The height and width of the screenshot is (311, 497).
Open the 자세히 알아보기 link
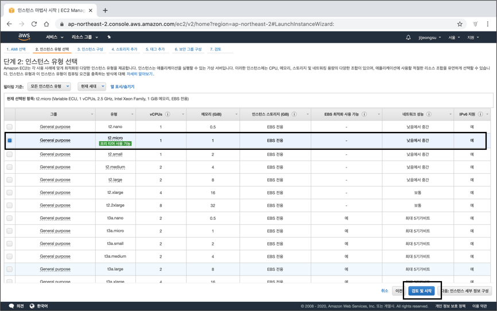[x=139, y=74]
